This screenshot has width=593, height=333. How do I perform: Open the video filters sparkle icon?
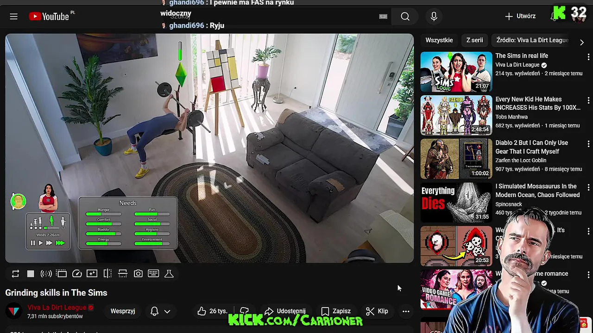pyautogui.click(x=92, y=274)
